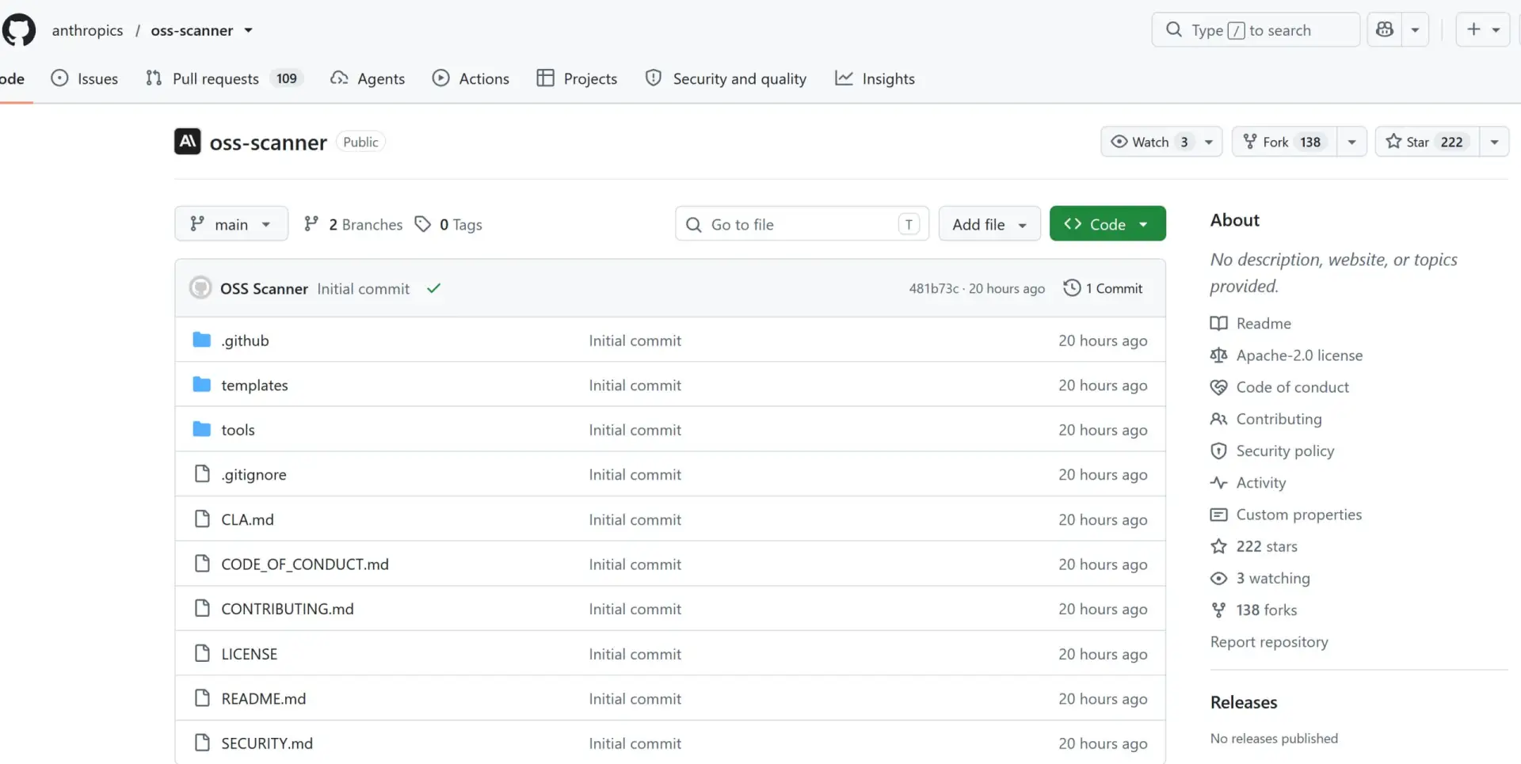View the 2 Branches link
This screenshot has width=1521, height=764.
tap(353, 224)
